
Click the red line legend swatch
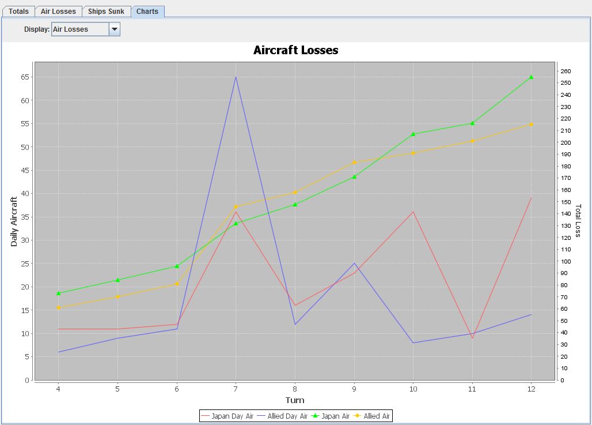click(x=205, y=416)
